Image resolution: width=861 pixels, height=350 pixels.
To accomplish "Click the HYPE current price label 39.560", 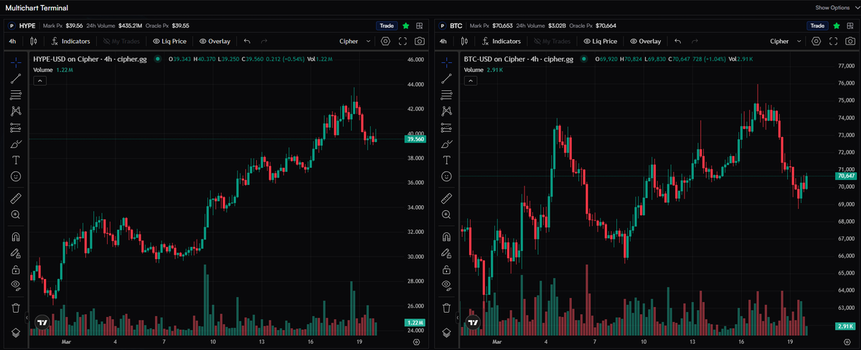I will click(x=415, y=139).
